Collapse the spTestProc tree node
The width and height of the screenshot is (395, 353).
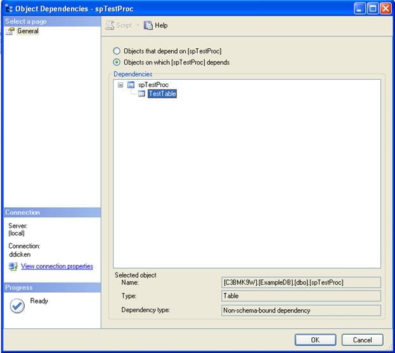coord(120,85)
